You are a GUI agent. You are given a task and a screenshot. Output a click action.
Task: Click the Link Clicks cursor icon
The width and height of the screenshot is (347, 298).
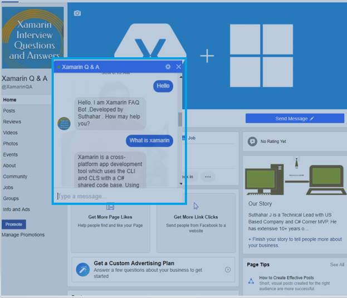click(196, 206)
